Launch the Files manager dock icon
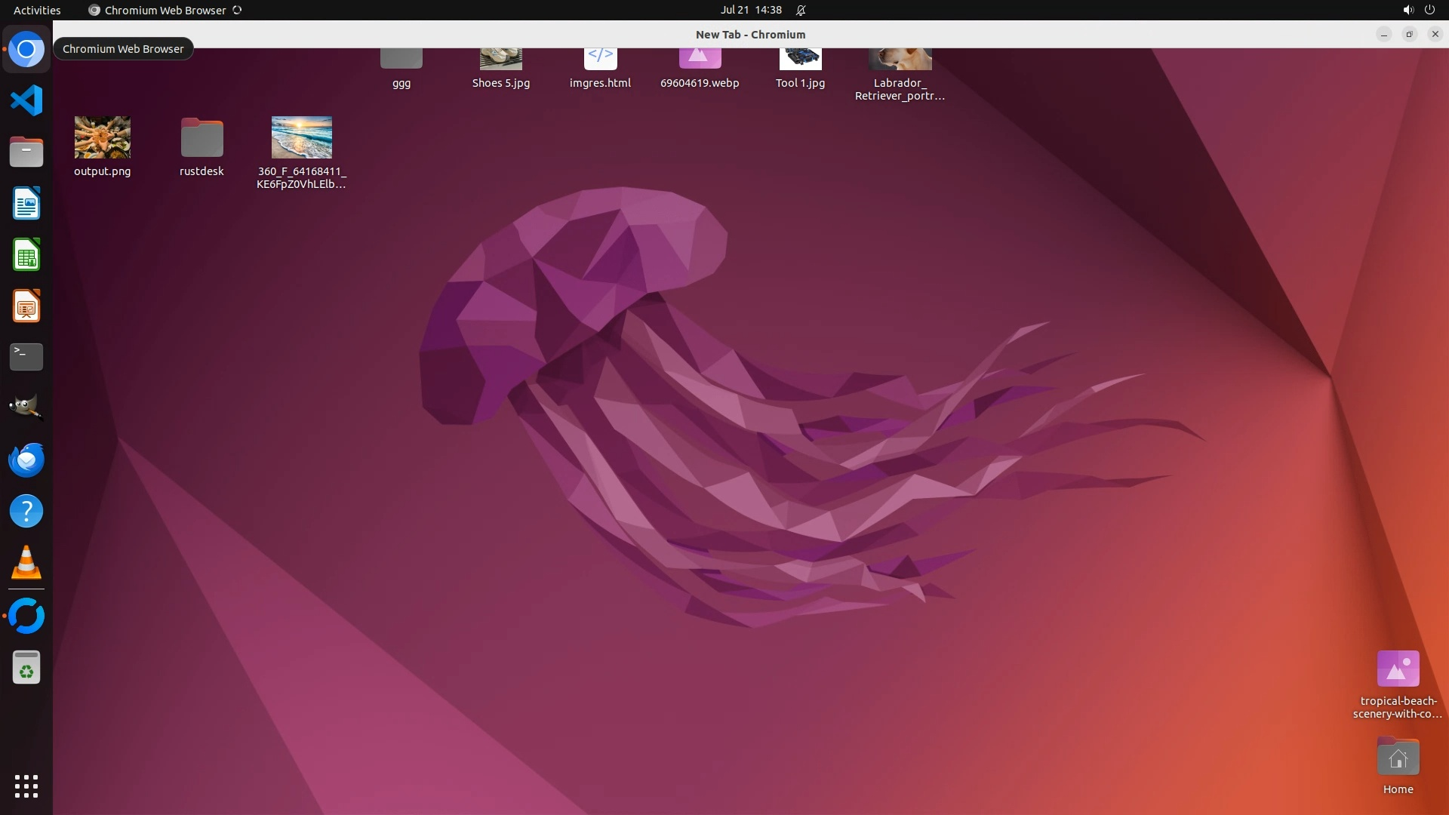The width and height of the screenshot is (1449, 815). tap(26, 152)
